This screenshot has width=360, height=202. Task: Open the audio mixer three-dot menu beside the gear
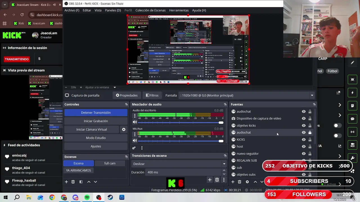[x=142, y=148]
